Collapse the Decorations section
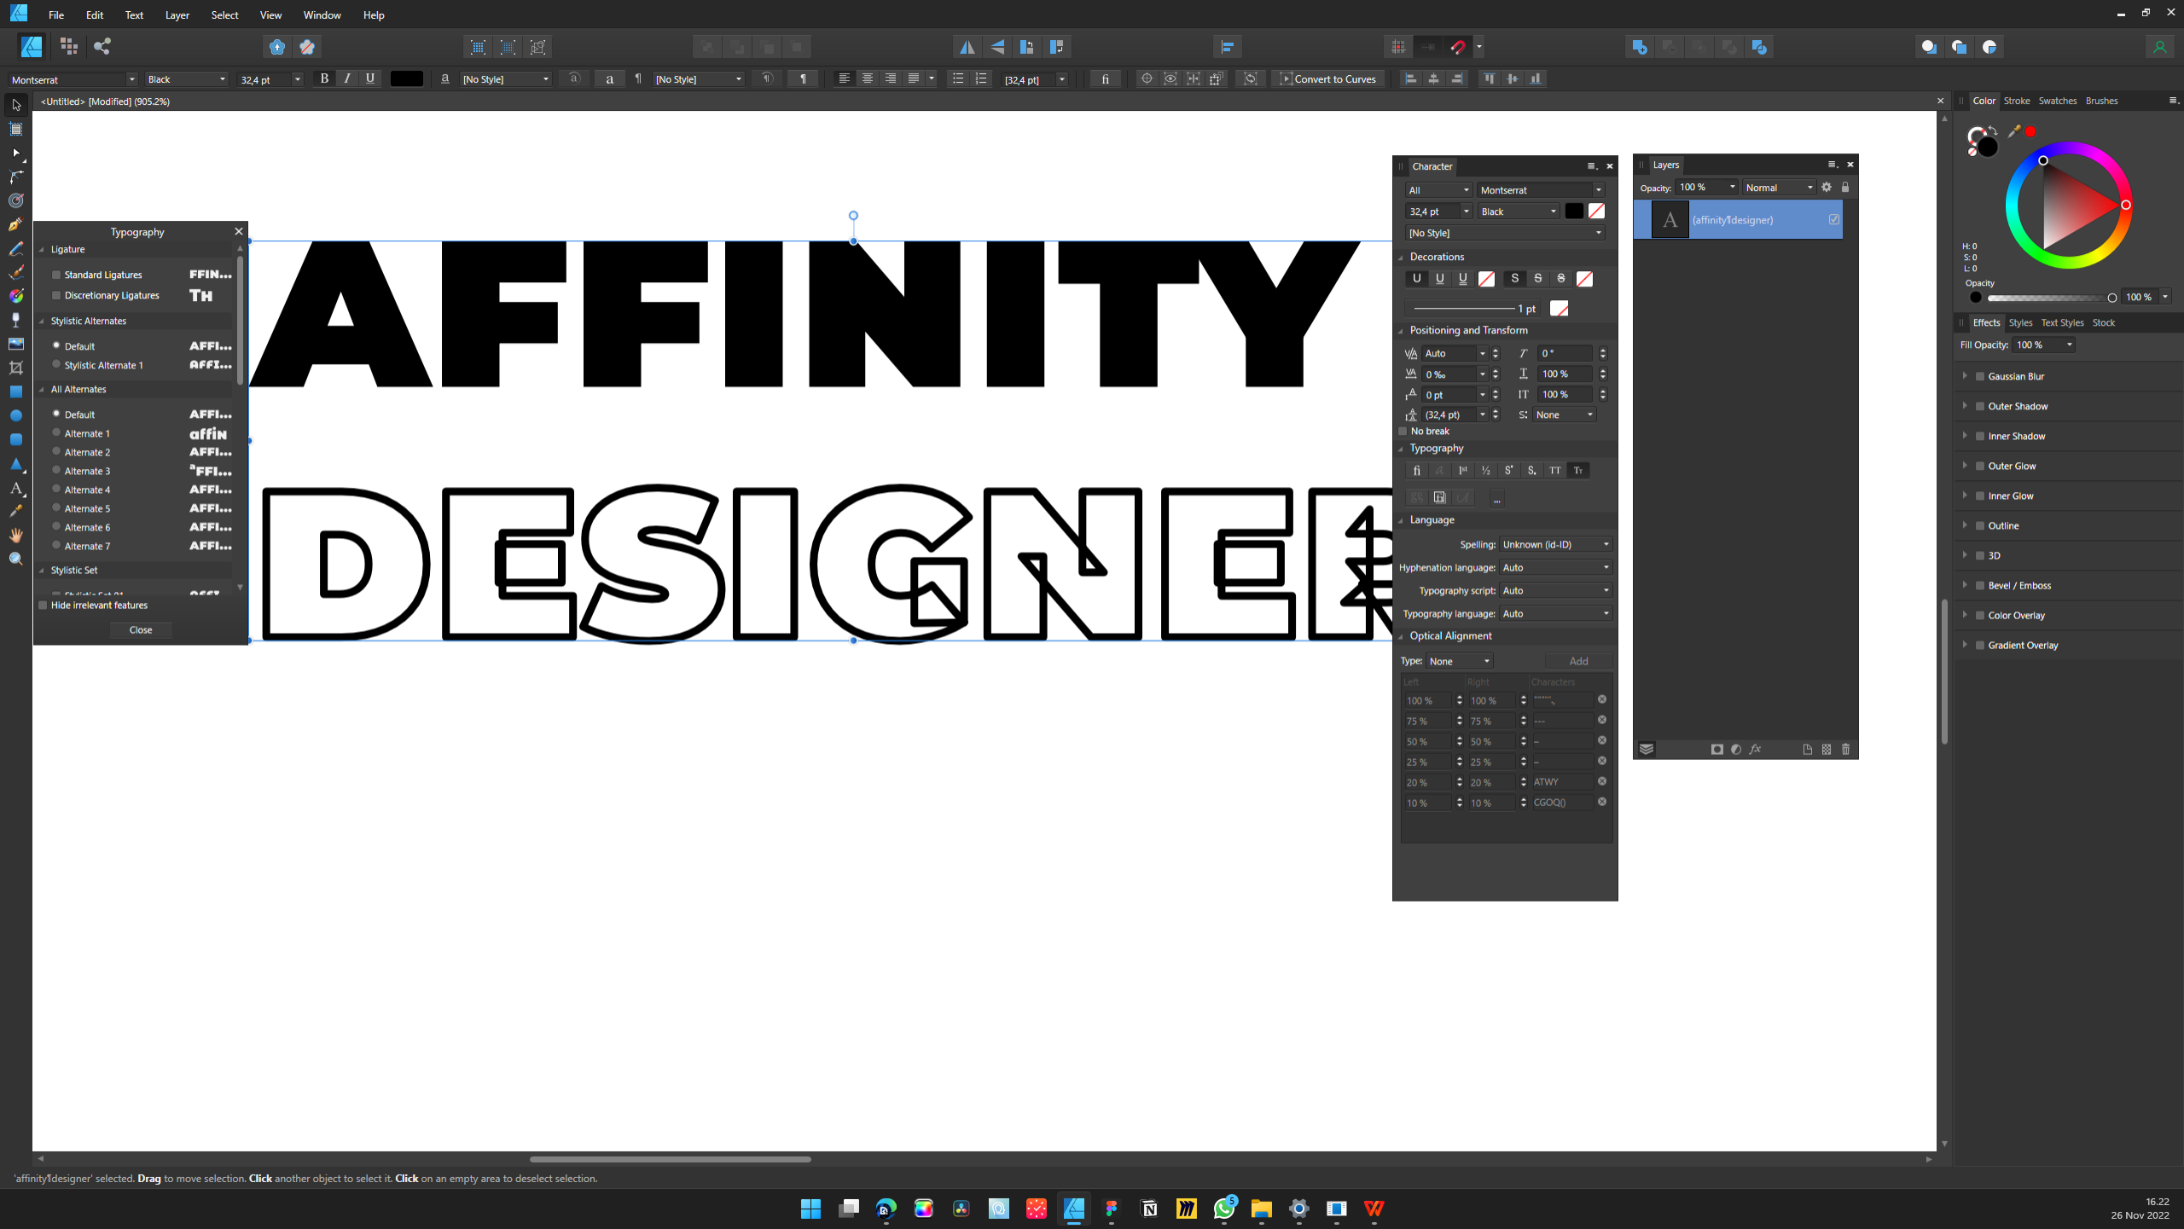Viewport: 2184px width, 1229px height. [1401, 257]
